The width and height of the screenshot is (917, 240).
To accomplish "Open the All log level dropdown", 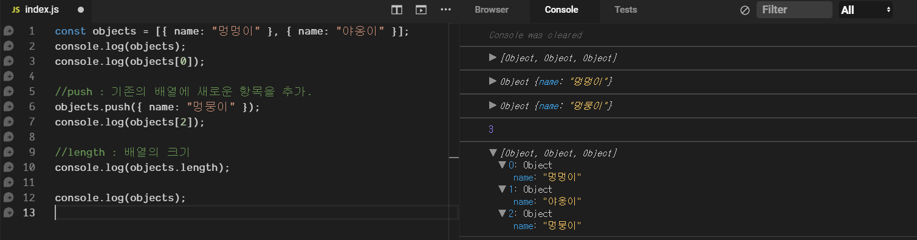I will [865, 10].
